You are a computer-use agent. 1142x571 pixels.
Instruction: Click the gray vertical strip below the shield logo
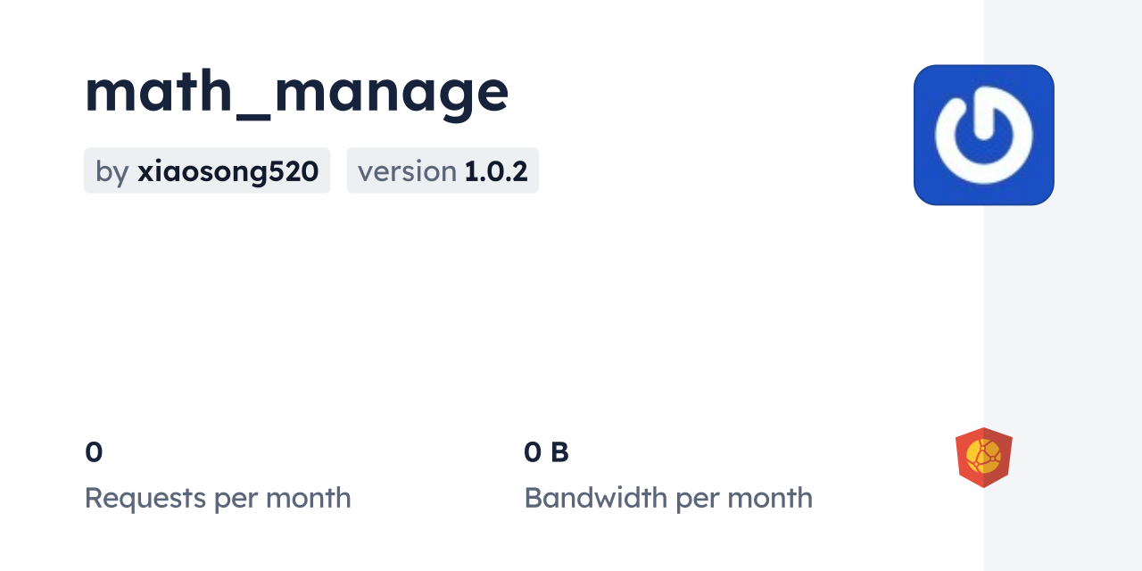click(x=1063, y=535)
